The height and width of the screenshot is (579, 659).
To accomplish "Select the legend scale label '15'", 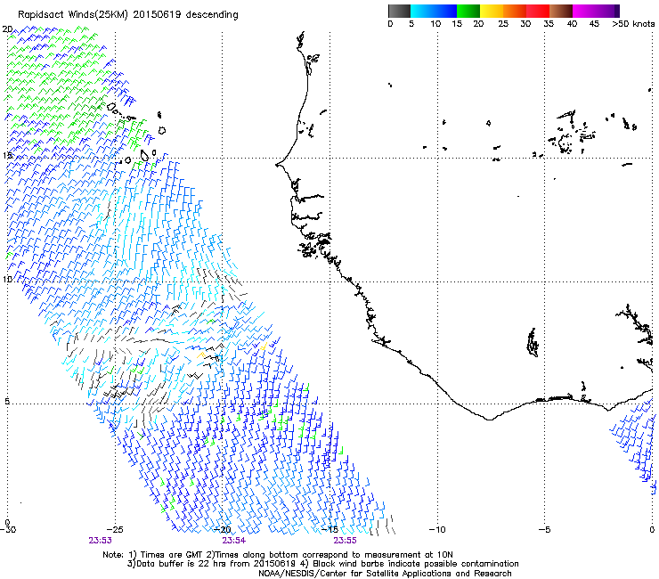I will 457,24.
